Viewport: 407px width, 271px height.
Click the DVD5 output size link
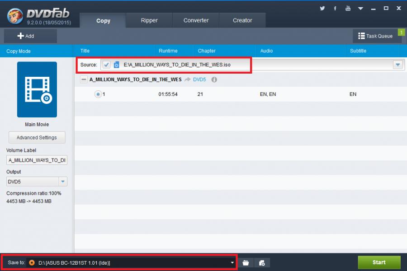[199, 79]
